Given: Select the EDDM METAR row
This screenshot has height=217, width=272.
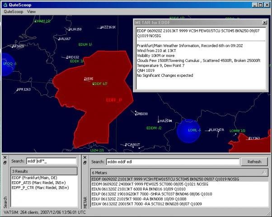Looking at the screenshot, I should click(179, 184).
